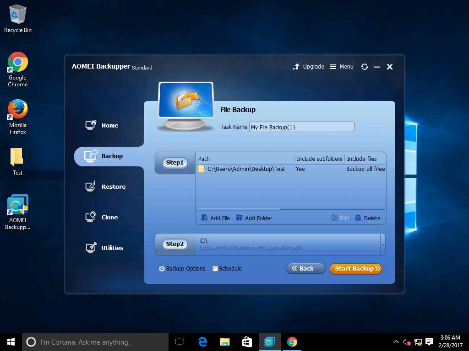Click the Upgrade arrow icon
Viewport: 469px width, 351px height.
coord(296,67)
